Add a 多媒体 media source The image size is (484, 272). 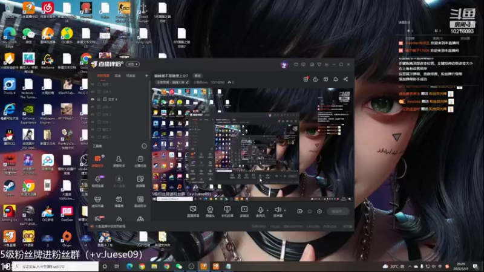pyautogui.click(x=244, y=212)
